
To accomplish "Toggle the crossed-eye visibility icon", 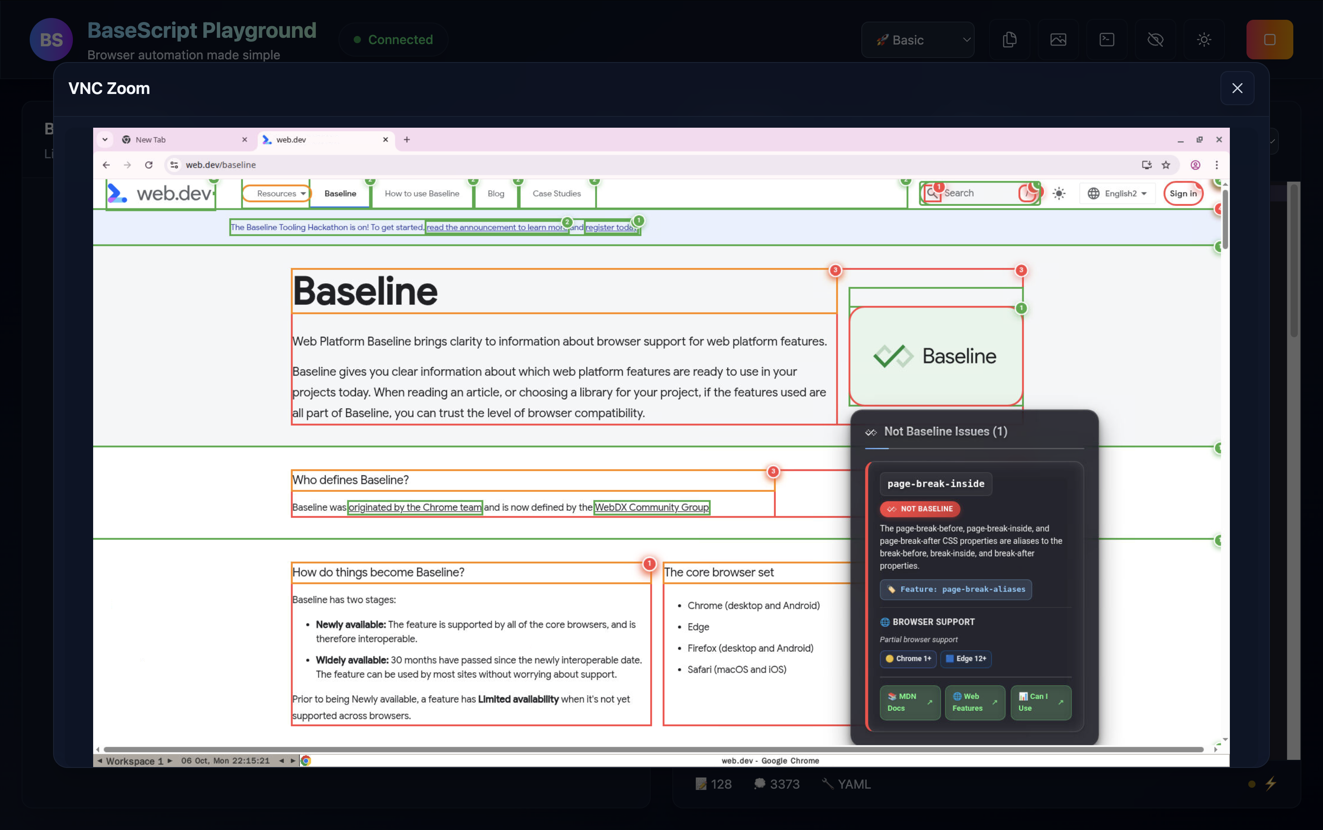I will (x=1155, y=40).
